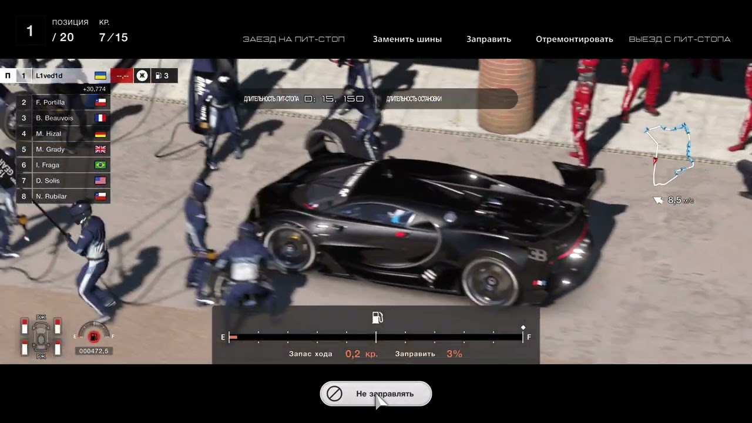This screenshot has width=752, height=423.
Task: Click the odometer value 000472,5
Action: 93,351
